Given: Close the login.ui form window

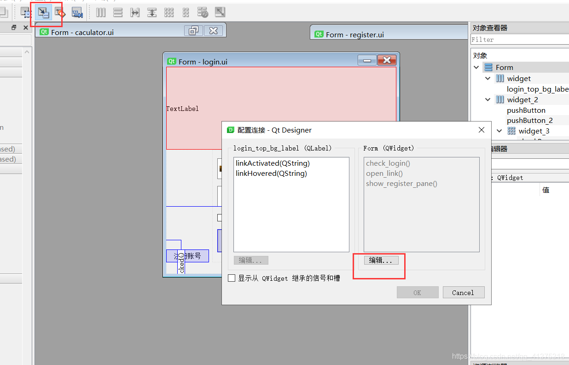Looking at the screenshot, I should pyautogui.click(x=387, y=60).
